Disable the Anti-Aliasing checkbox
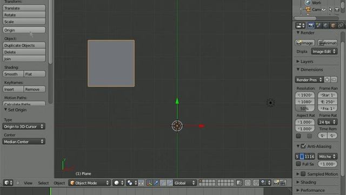This screenshot has width=346, height=195. coord(303,146)
